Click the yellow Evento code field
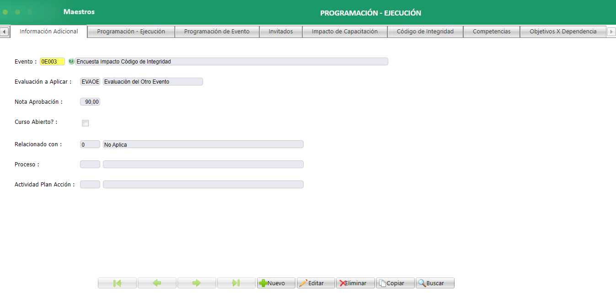The image size is (616, 298). (x=52, y=61)
